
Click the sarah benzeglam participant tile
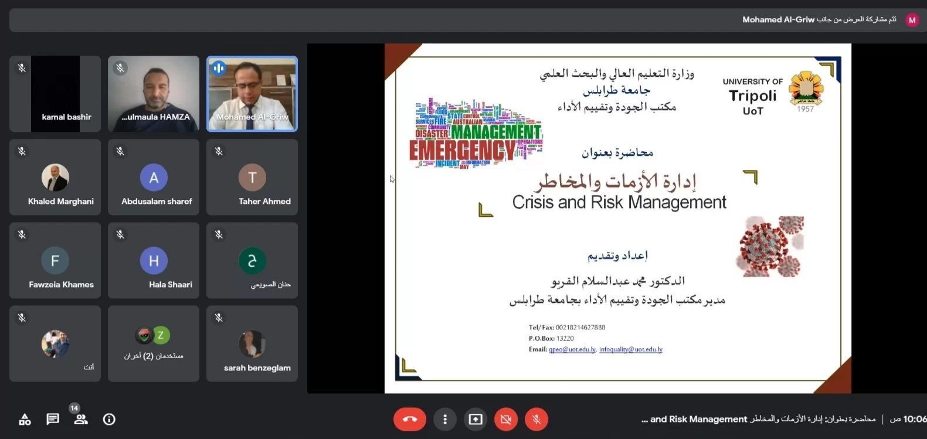(x=252, y=343)
